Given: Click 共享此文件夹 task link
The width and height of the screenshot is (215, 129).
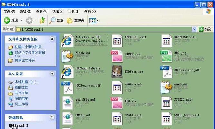Looking at the screenshot, I should [x=25, y=60].
